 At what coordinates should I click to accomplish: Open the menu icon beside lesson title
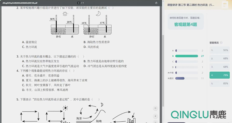(x=225, y=5)
